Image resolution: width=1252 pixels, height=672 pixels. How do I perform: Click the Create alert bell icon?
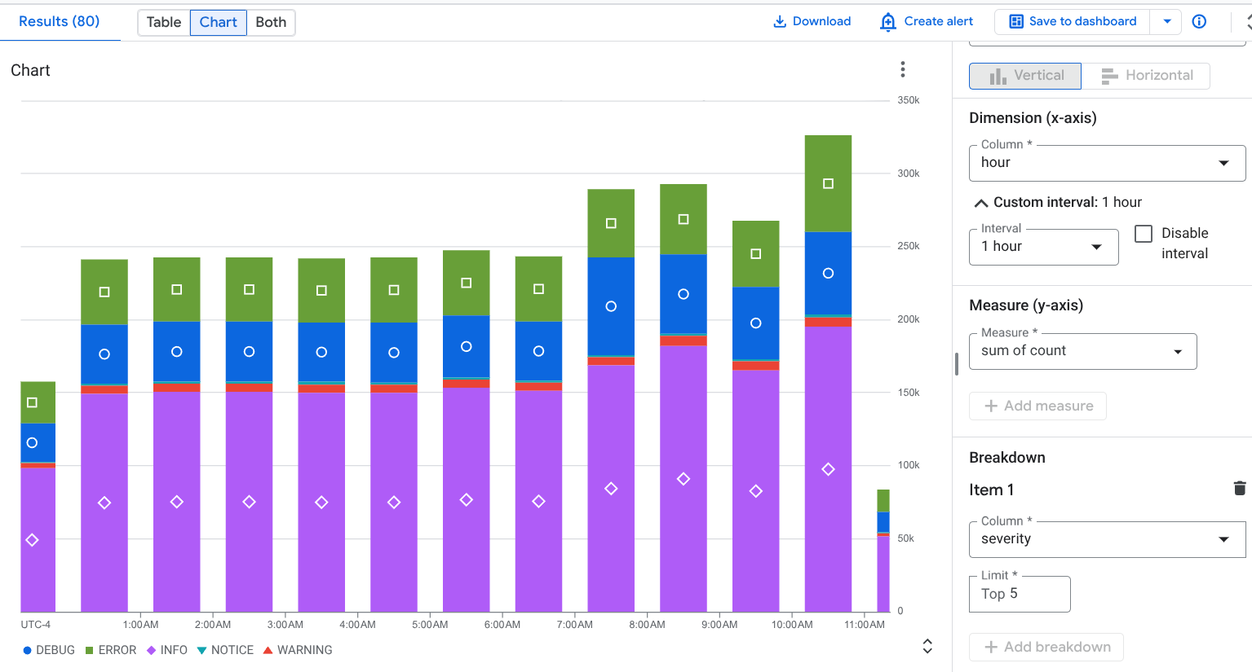pyautogui.click(x=887, y=22)
